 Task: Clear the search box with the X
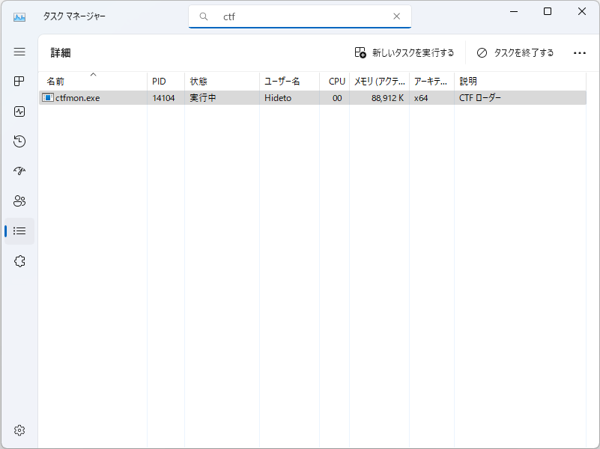(396, 16)
